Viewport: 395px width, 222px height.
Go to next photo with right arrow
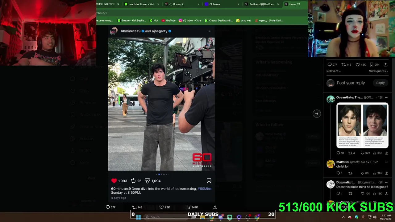(x=317, y=114)
